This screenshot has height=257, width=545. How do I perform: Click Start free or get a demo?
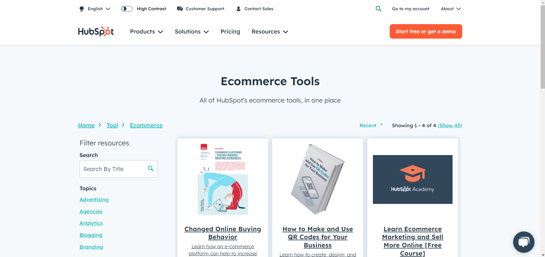click(x=426, y=31)
